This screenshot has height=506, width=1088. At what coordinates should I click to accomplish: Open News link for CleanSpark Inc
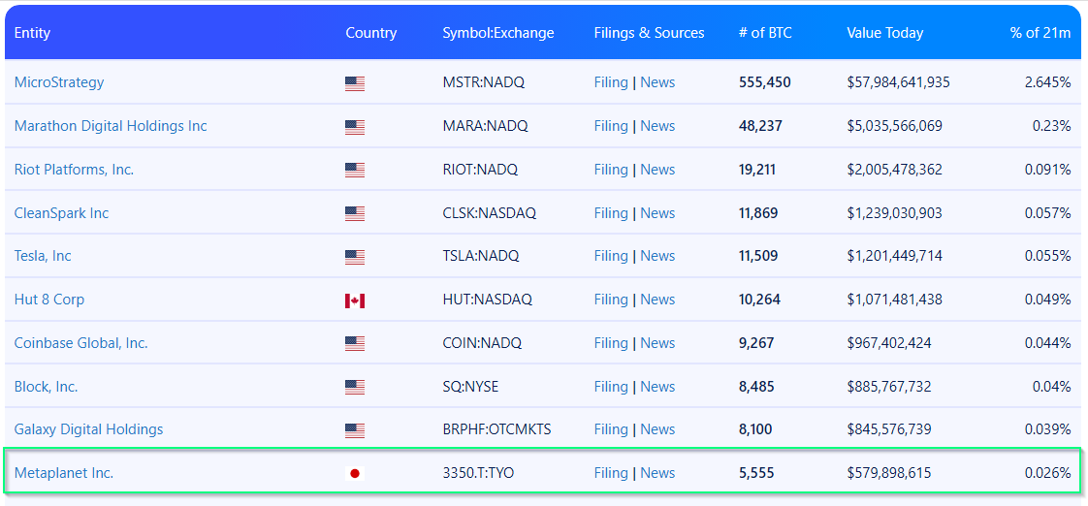click(x=657, y=213)
